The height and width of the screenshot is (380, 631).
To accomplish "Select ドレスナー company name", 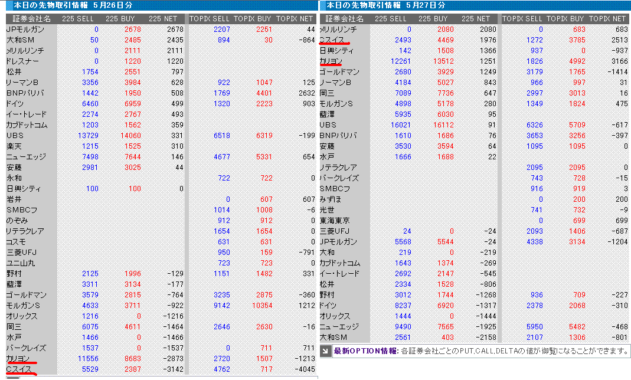I will point(22,61).
